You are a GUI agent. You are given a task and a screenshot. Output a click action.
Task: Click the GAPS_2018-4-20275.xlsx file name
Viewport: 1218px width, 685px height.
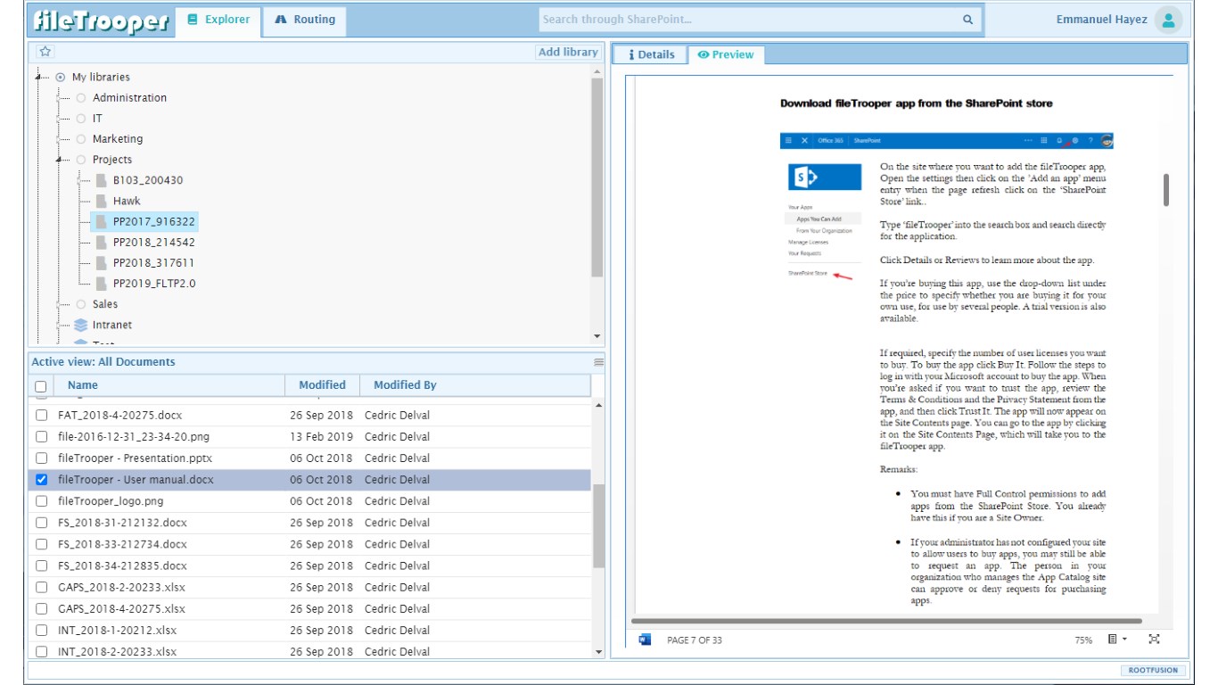[x=121, y=609]
